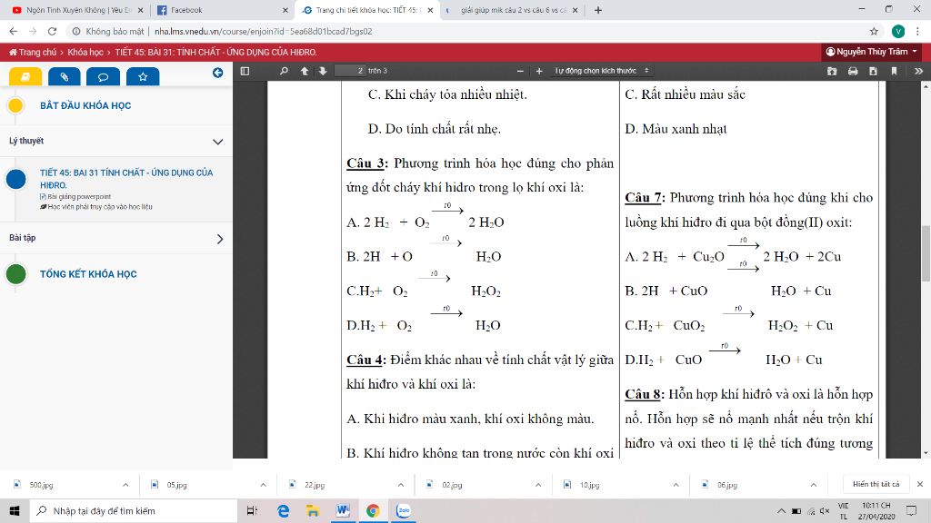Go to next PDF page arrow
The width and height of the screenshot is (931, 523).
click(x=323, y=71)
